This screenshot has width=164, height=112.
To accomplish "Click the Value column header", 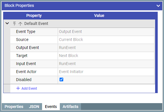I will 99,15.
